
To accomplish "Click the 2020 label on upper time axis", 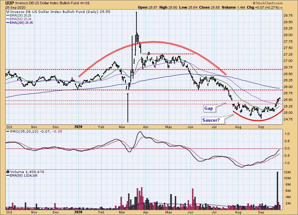I will (x=78, y=127).
